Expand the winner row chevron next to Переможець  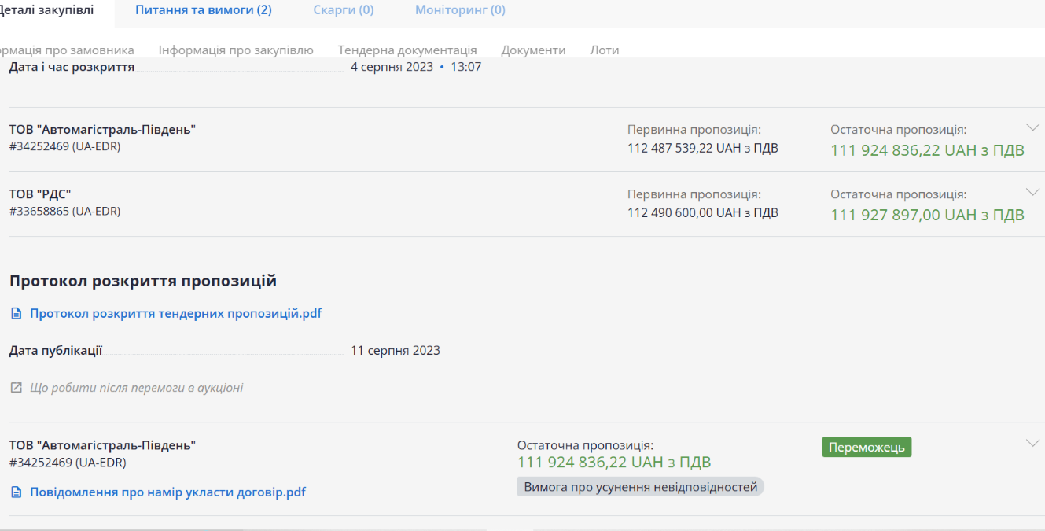(x=1032, y=443)
